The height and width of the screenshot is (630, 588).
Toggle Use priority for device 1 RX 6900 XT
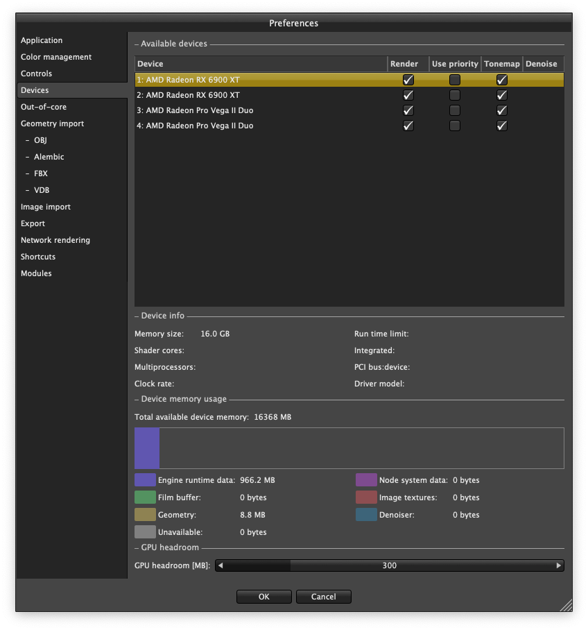click(455, 80)
